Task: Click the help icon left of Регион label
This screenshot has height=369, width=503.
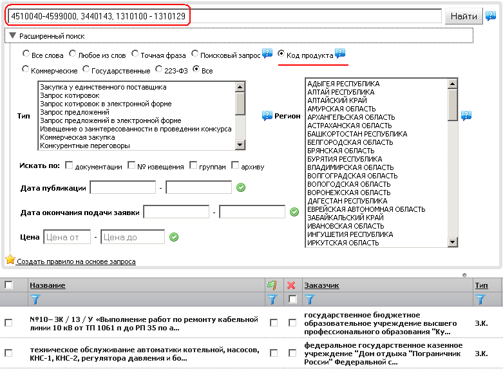Action: coord(267,116)
